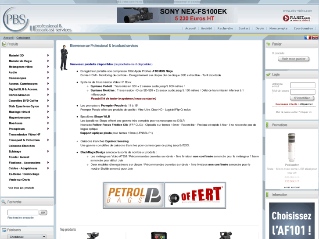The image size is (319, 239).
Task: Open Cables - Adaptateurs category
Action: tap(23, 168)
